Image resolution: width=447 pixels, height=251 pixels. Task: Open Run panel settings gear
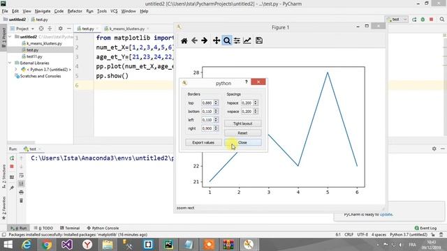(x=434, y=149)
